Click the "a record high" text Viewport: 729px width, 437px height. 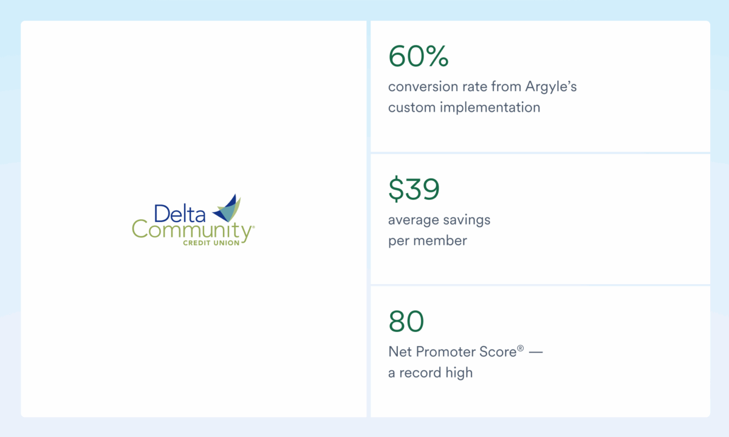[x=430, y=373]
